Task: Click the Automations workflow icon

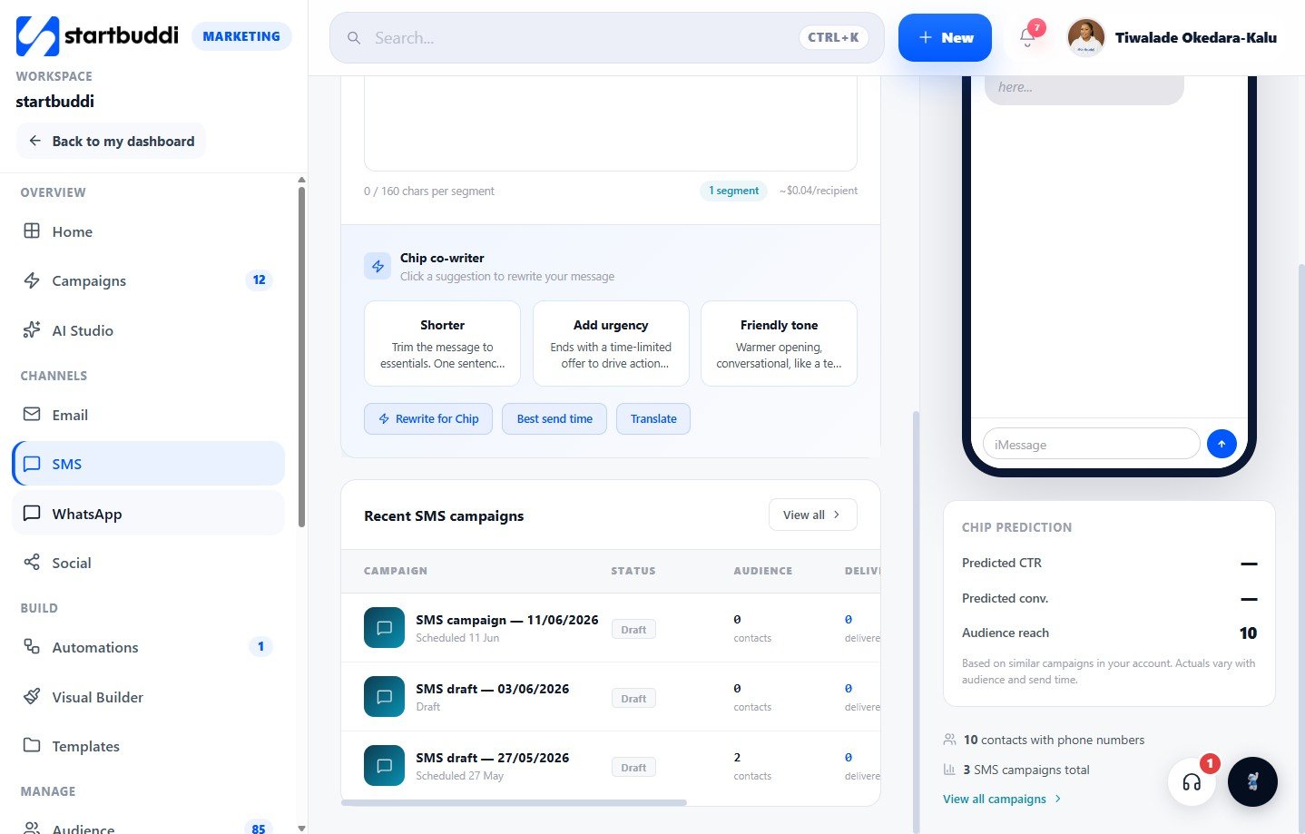Action: pyautogui.click(x=32, y=646)
